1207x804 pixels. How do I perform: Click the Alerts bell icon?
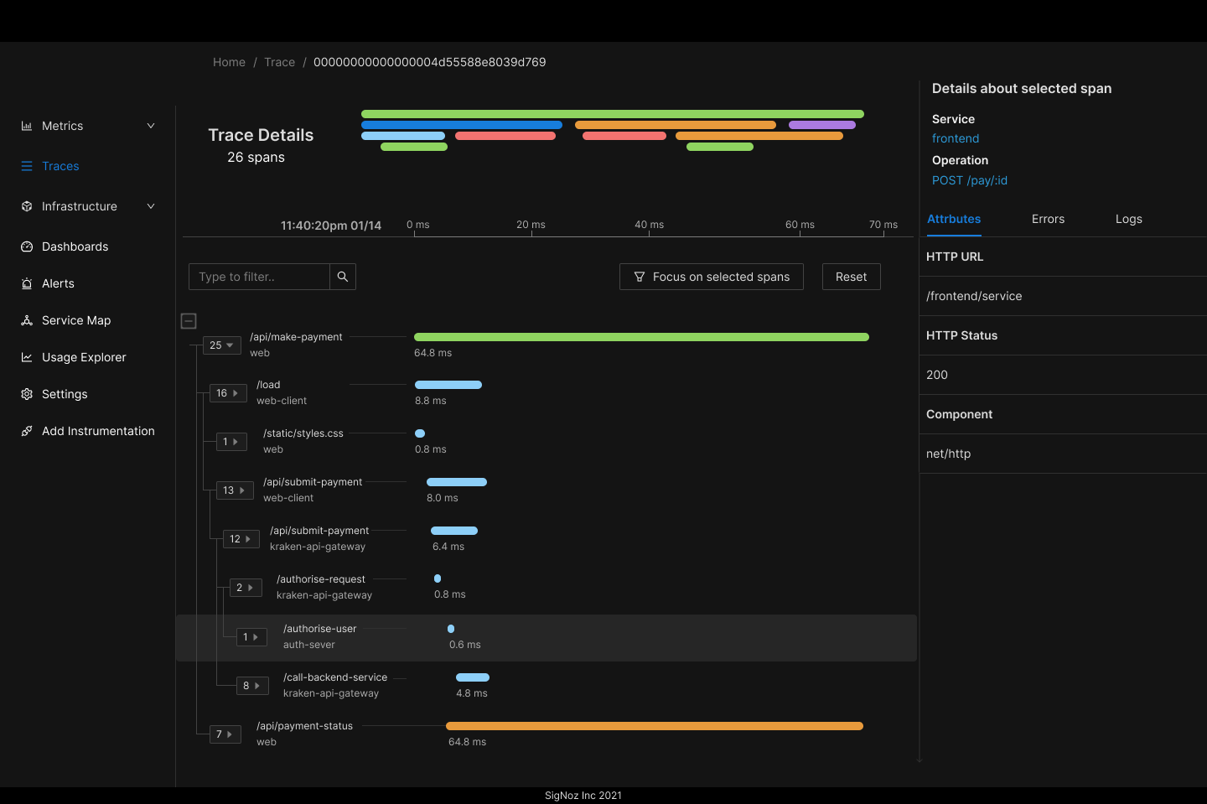pos(27,283)
